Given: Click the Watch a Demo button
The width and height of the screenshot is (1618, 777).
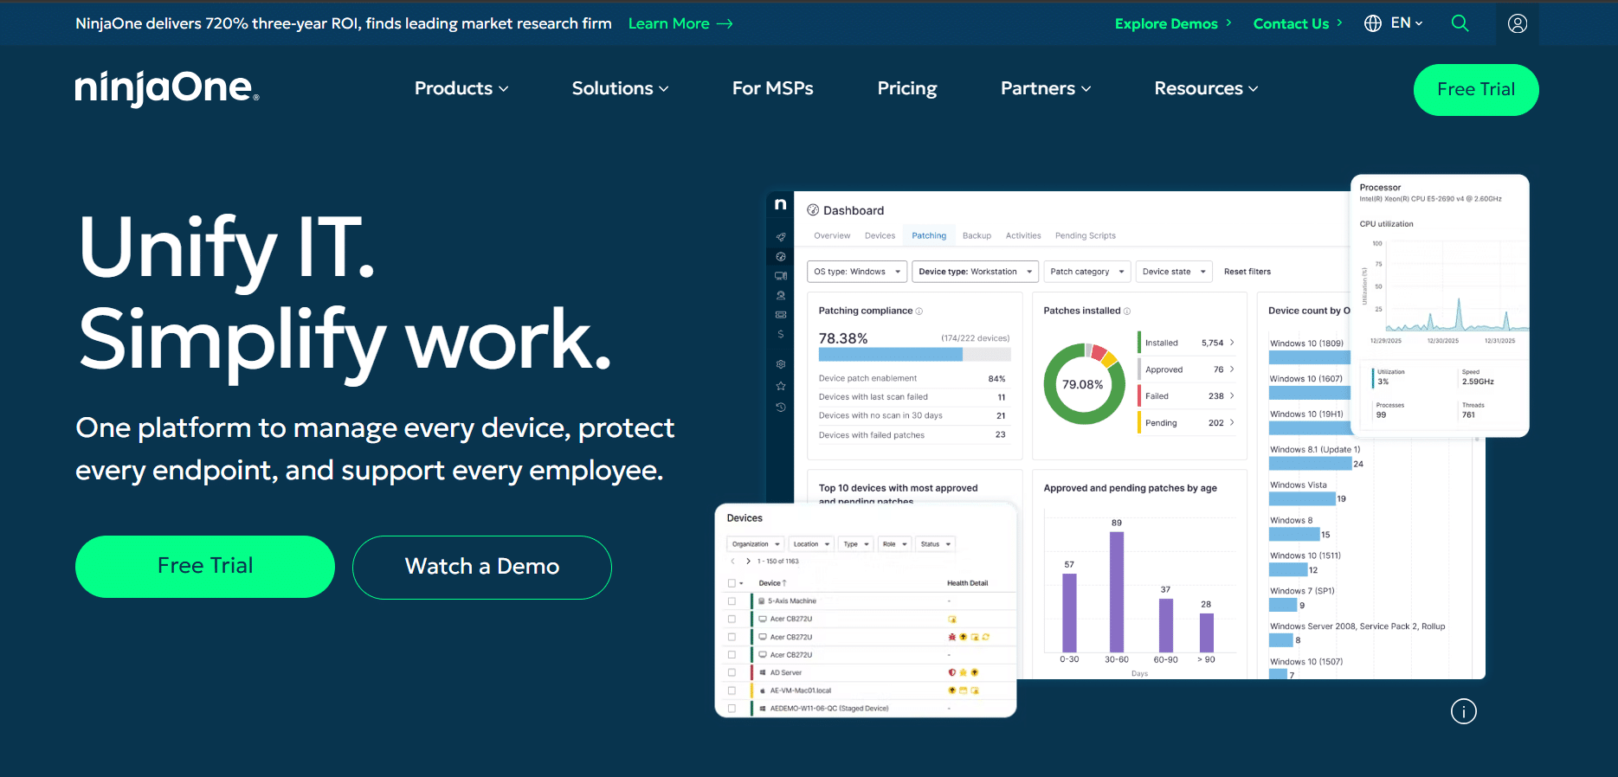Looking at the screenshot, I should [482, 567].
